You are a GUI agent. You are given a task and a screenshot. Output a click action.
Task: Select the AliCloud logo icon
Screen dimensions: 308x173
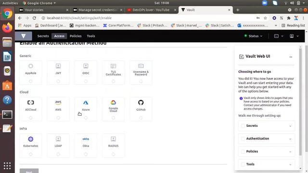pos(31,102)
